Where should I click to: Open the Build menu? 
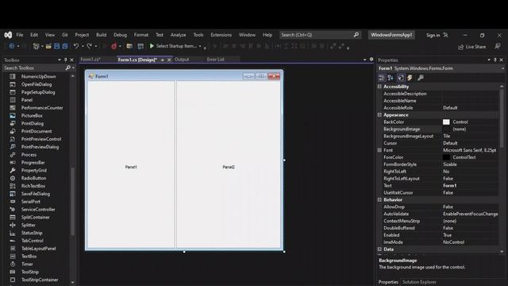[101, 35]
